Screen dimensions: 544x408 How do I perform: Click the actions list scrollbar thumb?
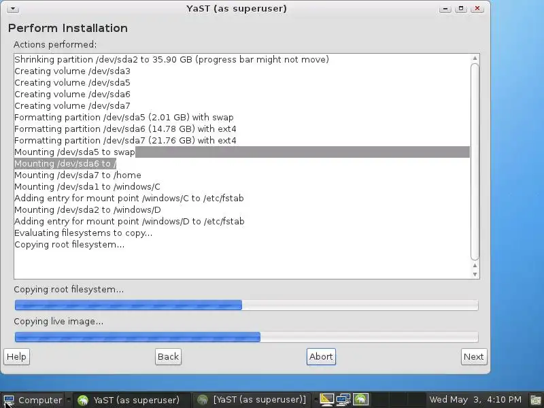tap(475, 162)
